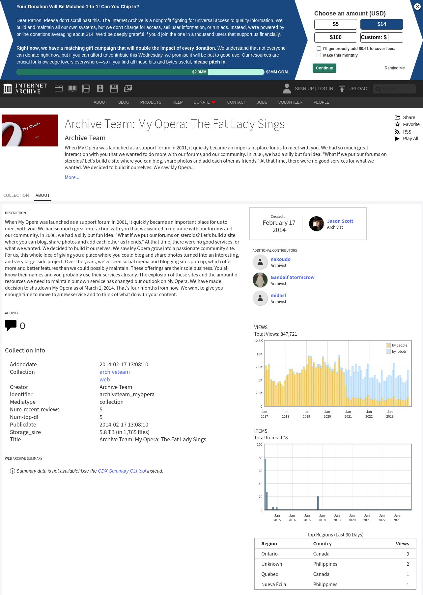Viewport: 423px width, 595px height.
Task: Click the reviews speech-bubble icon
Action: click(x=11, y=325)
